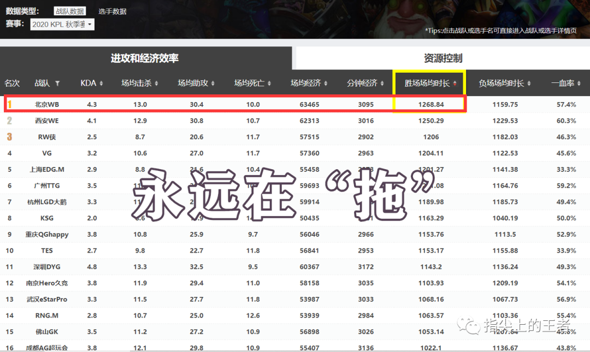Open team page for 杭州LGD大鹅
The image size is (590, 352).
pyautogui.click(x=46, y=201)
